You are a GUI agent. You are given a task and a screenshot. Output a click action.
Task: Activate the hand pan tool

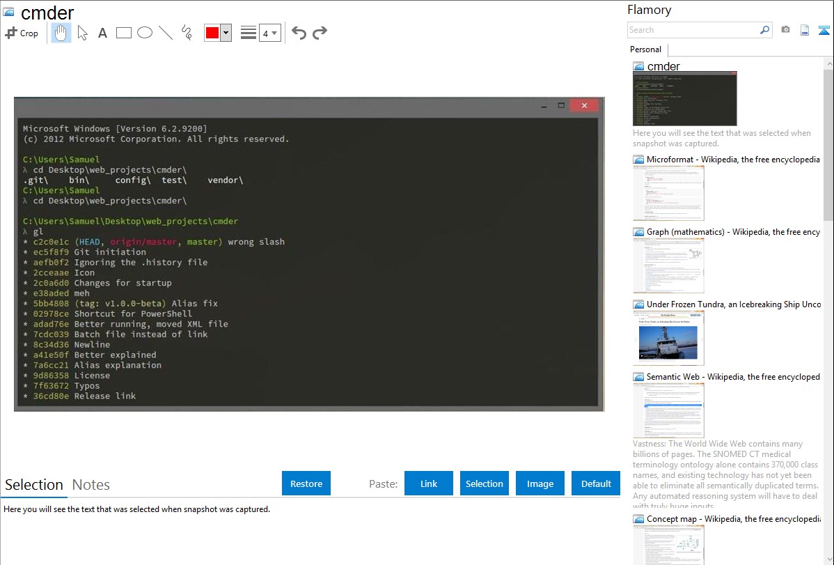point(61,33)
